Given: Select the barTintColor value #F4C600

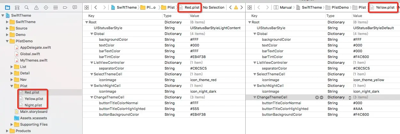Looking at the screenshot, I should (361, 57).
